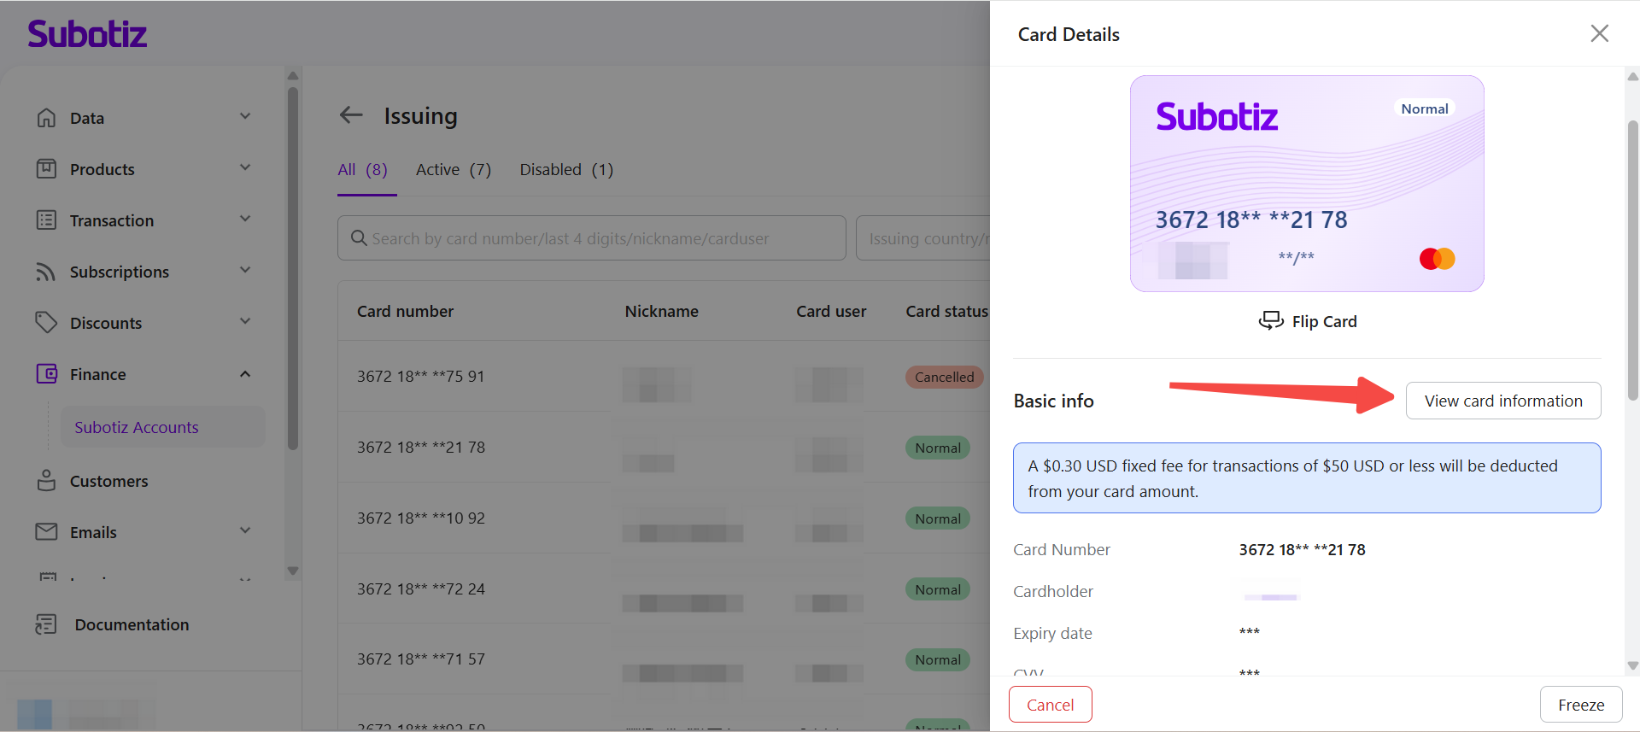This screenshot has width=1640, height=732.
Task: Switch to the Disabled (1) tab
Action: point(566,170)
